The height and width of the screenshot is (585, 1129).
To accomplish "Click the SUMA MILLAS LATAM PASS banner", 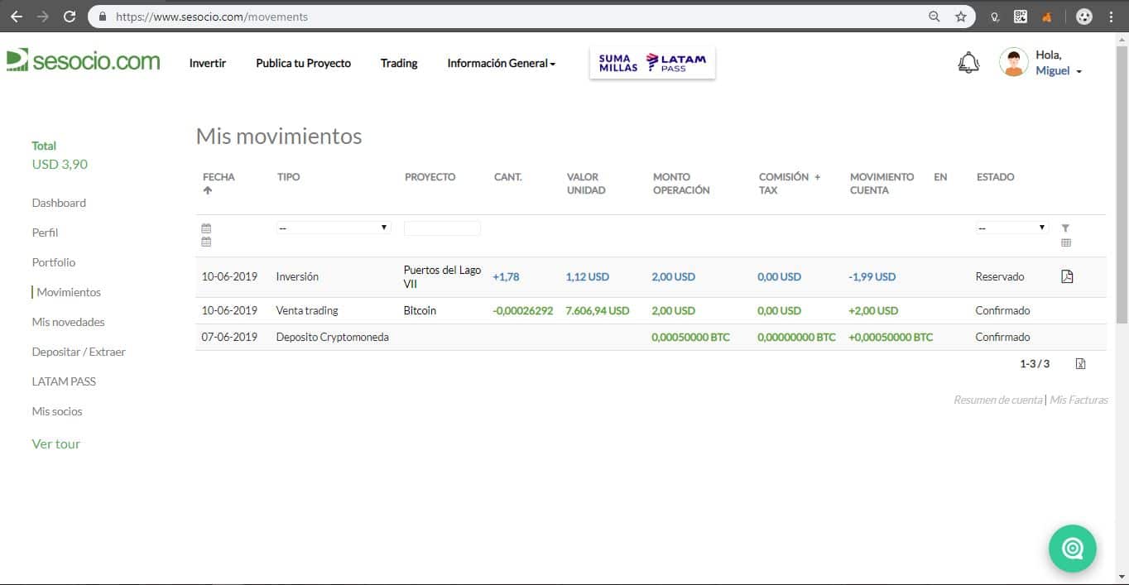I will [651, 61].
